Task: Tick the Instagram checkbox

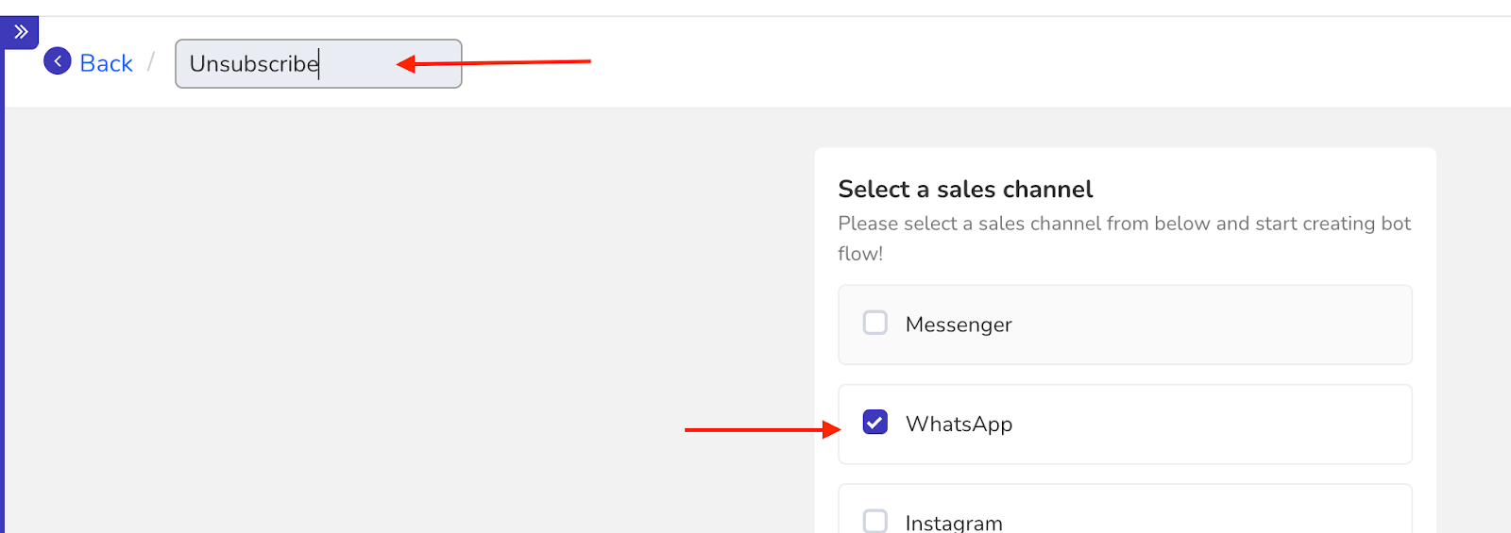Action: coord(875,521)
